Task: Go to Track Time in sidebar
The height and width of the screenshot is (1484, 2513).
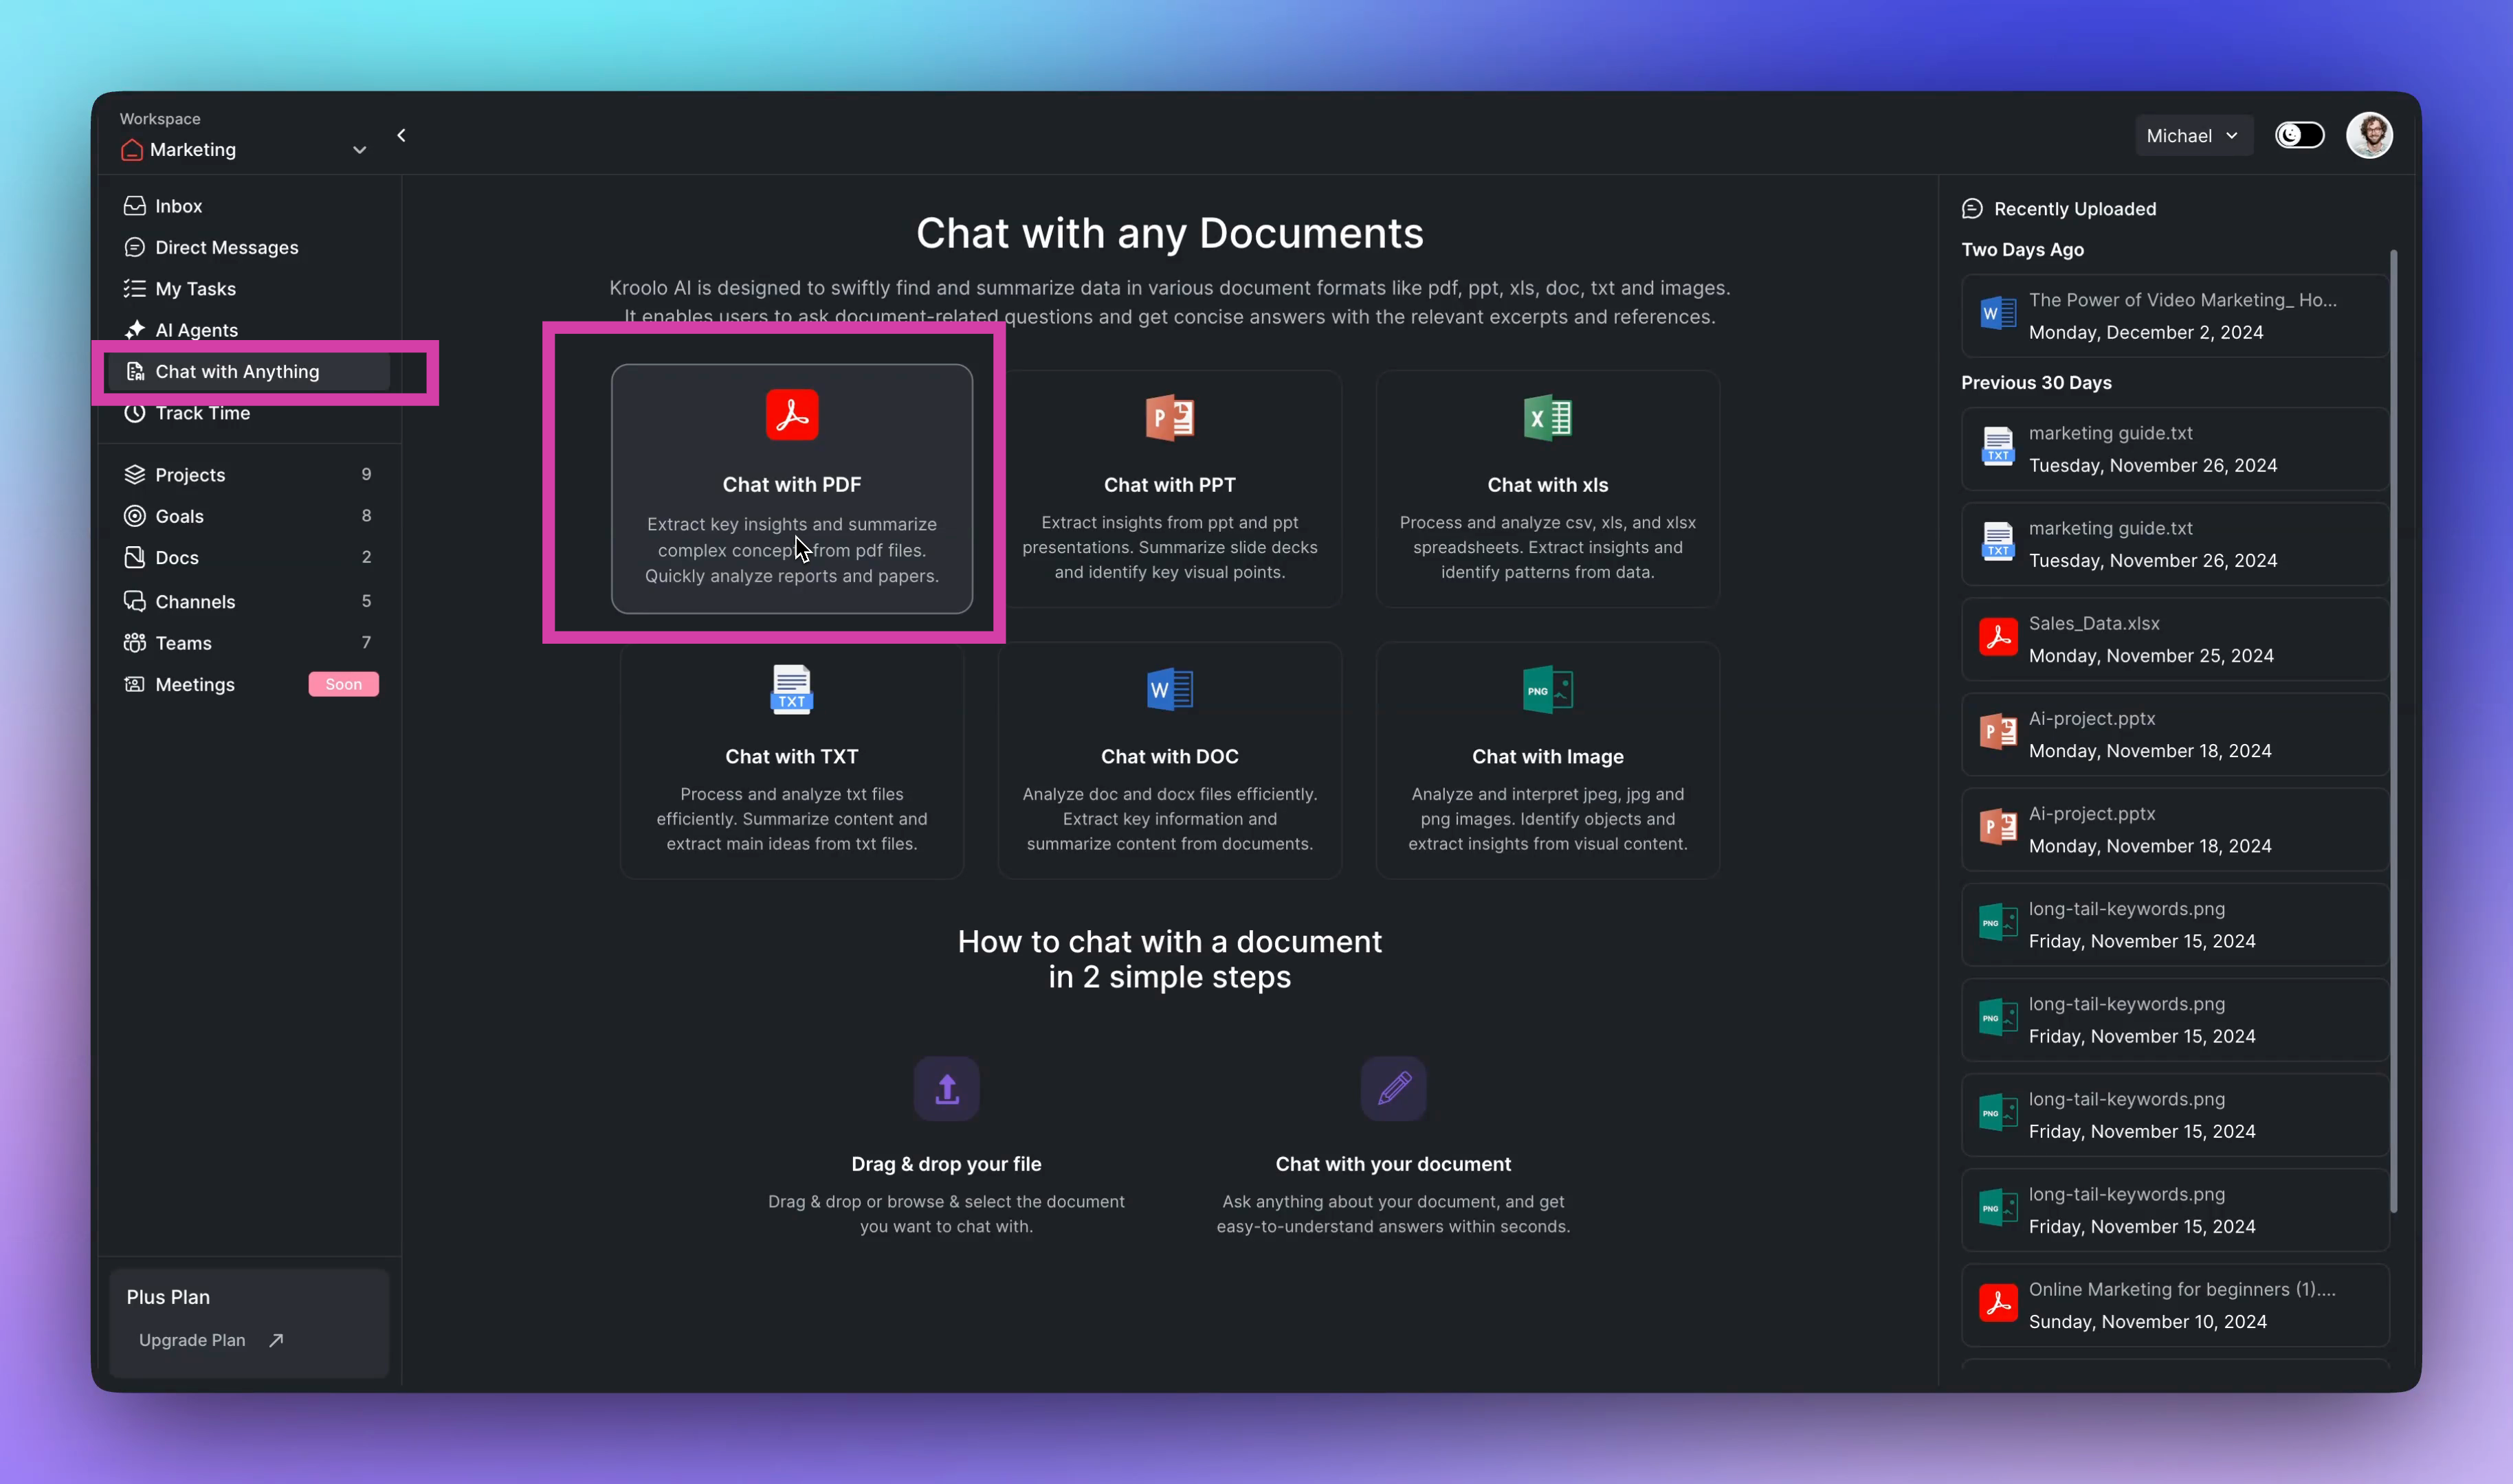Action: (x=202, y=413)
